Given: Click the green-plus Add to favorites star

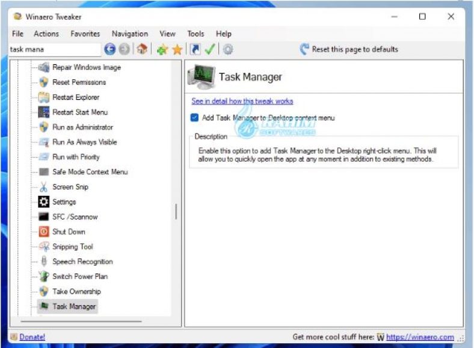Looking at the screenshot, I should 162,49.
